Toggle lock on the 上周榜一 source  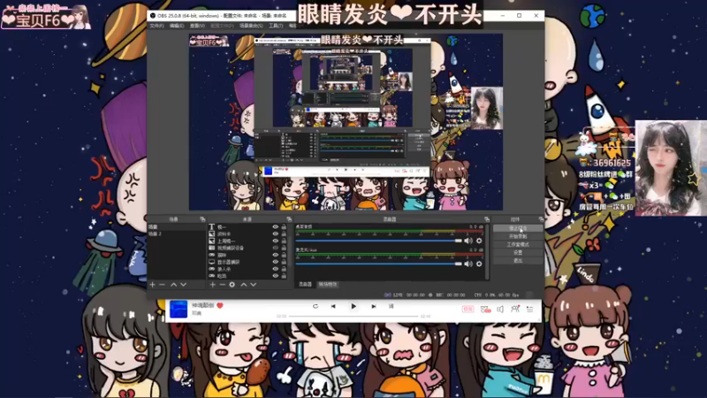[x=284, y=241]
